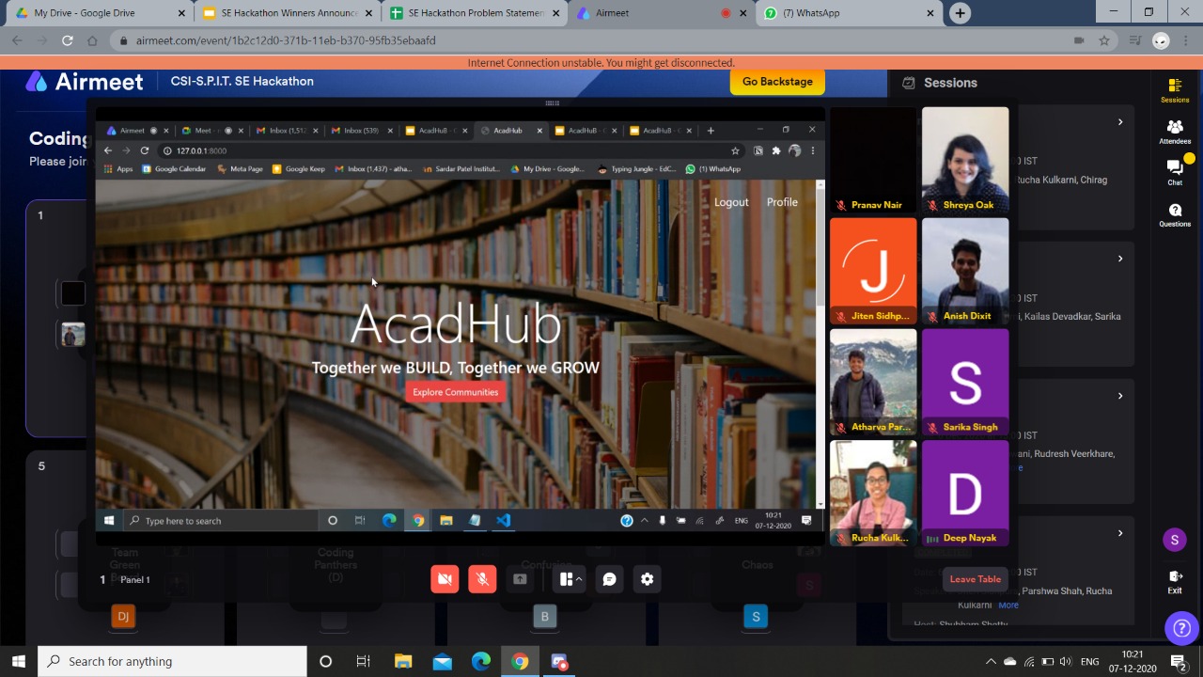Expand the third session card chevron
This screenshot has height=677, width=1203.
[1119, 396]
